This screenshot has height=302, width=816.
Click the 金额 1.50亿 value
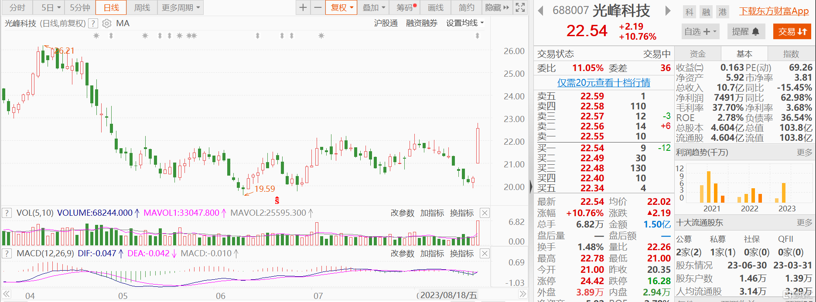point(657,224)
